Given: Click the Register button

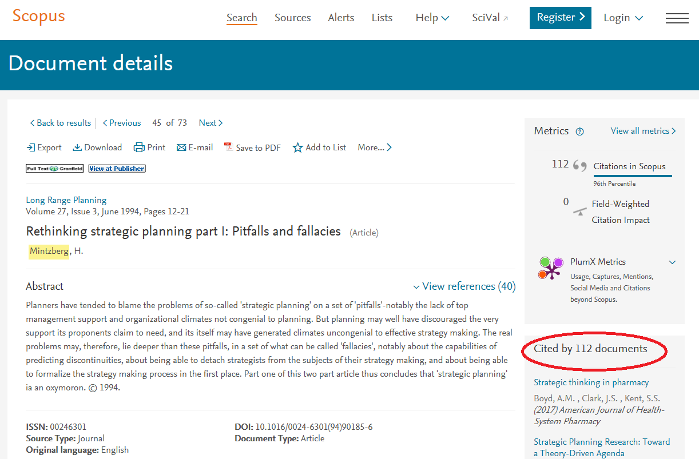Looking at the screenshot, I should pyautogui.click(x=560, y=18).
